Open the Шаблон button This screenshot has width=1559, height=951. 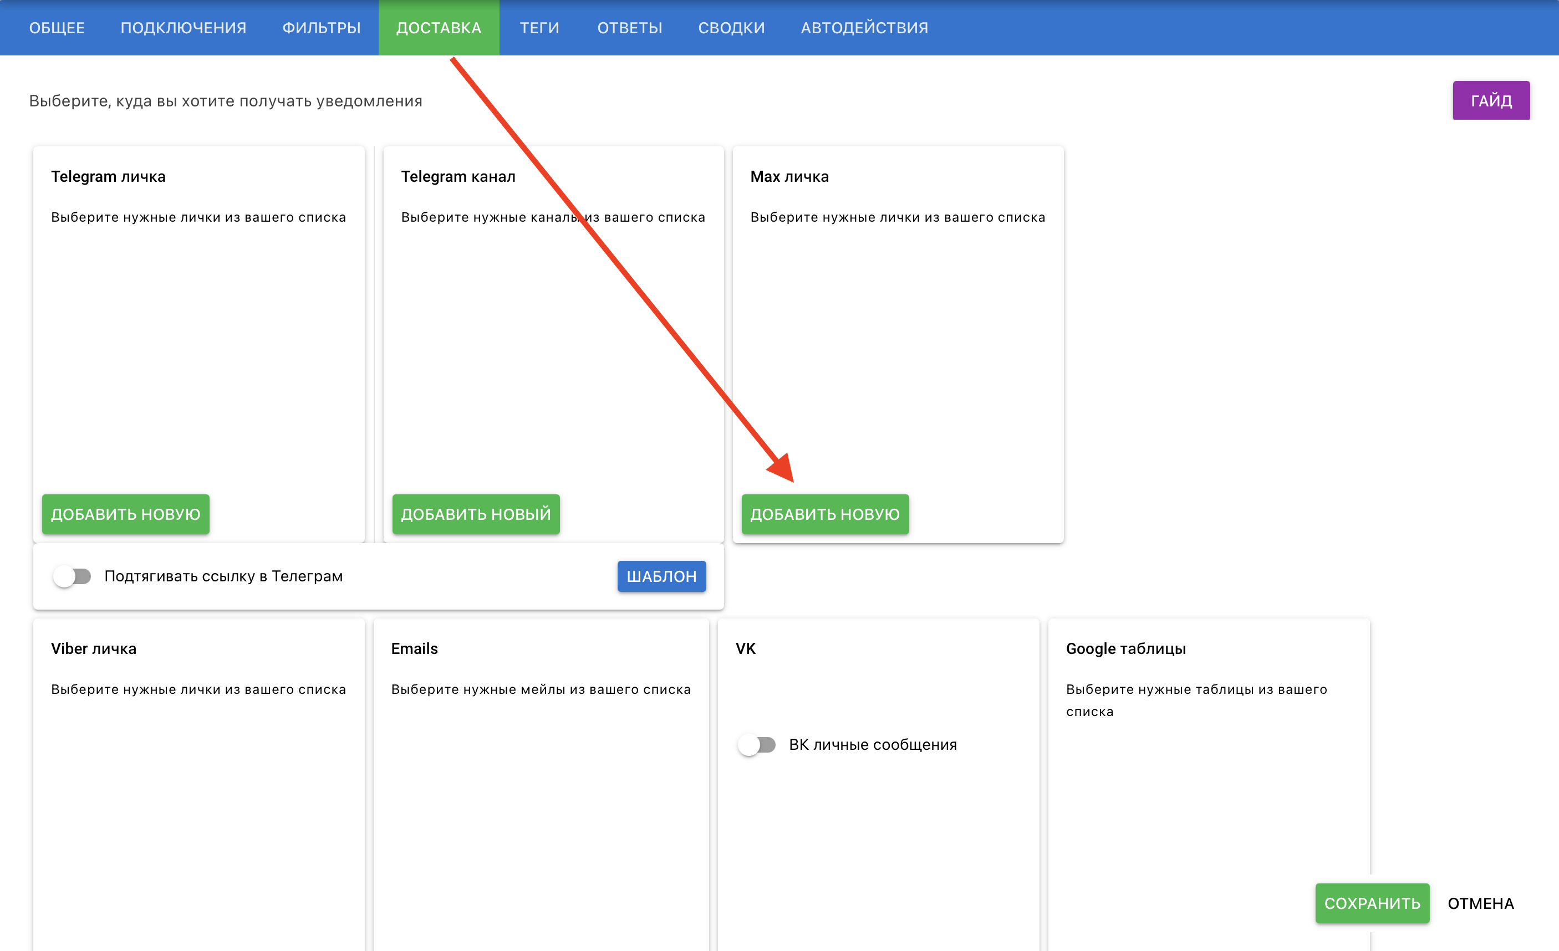point(661,576)
